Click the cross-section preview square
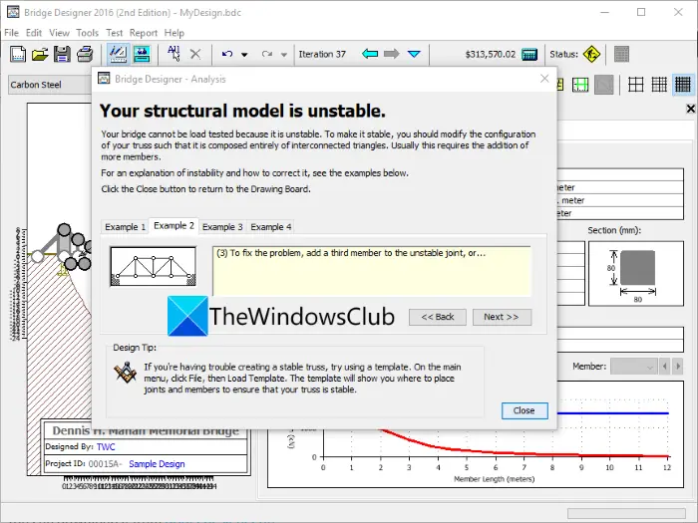This screenshot has width=698, height=523. pyautogui.click(x=637, y=268)
